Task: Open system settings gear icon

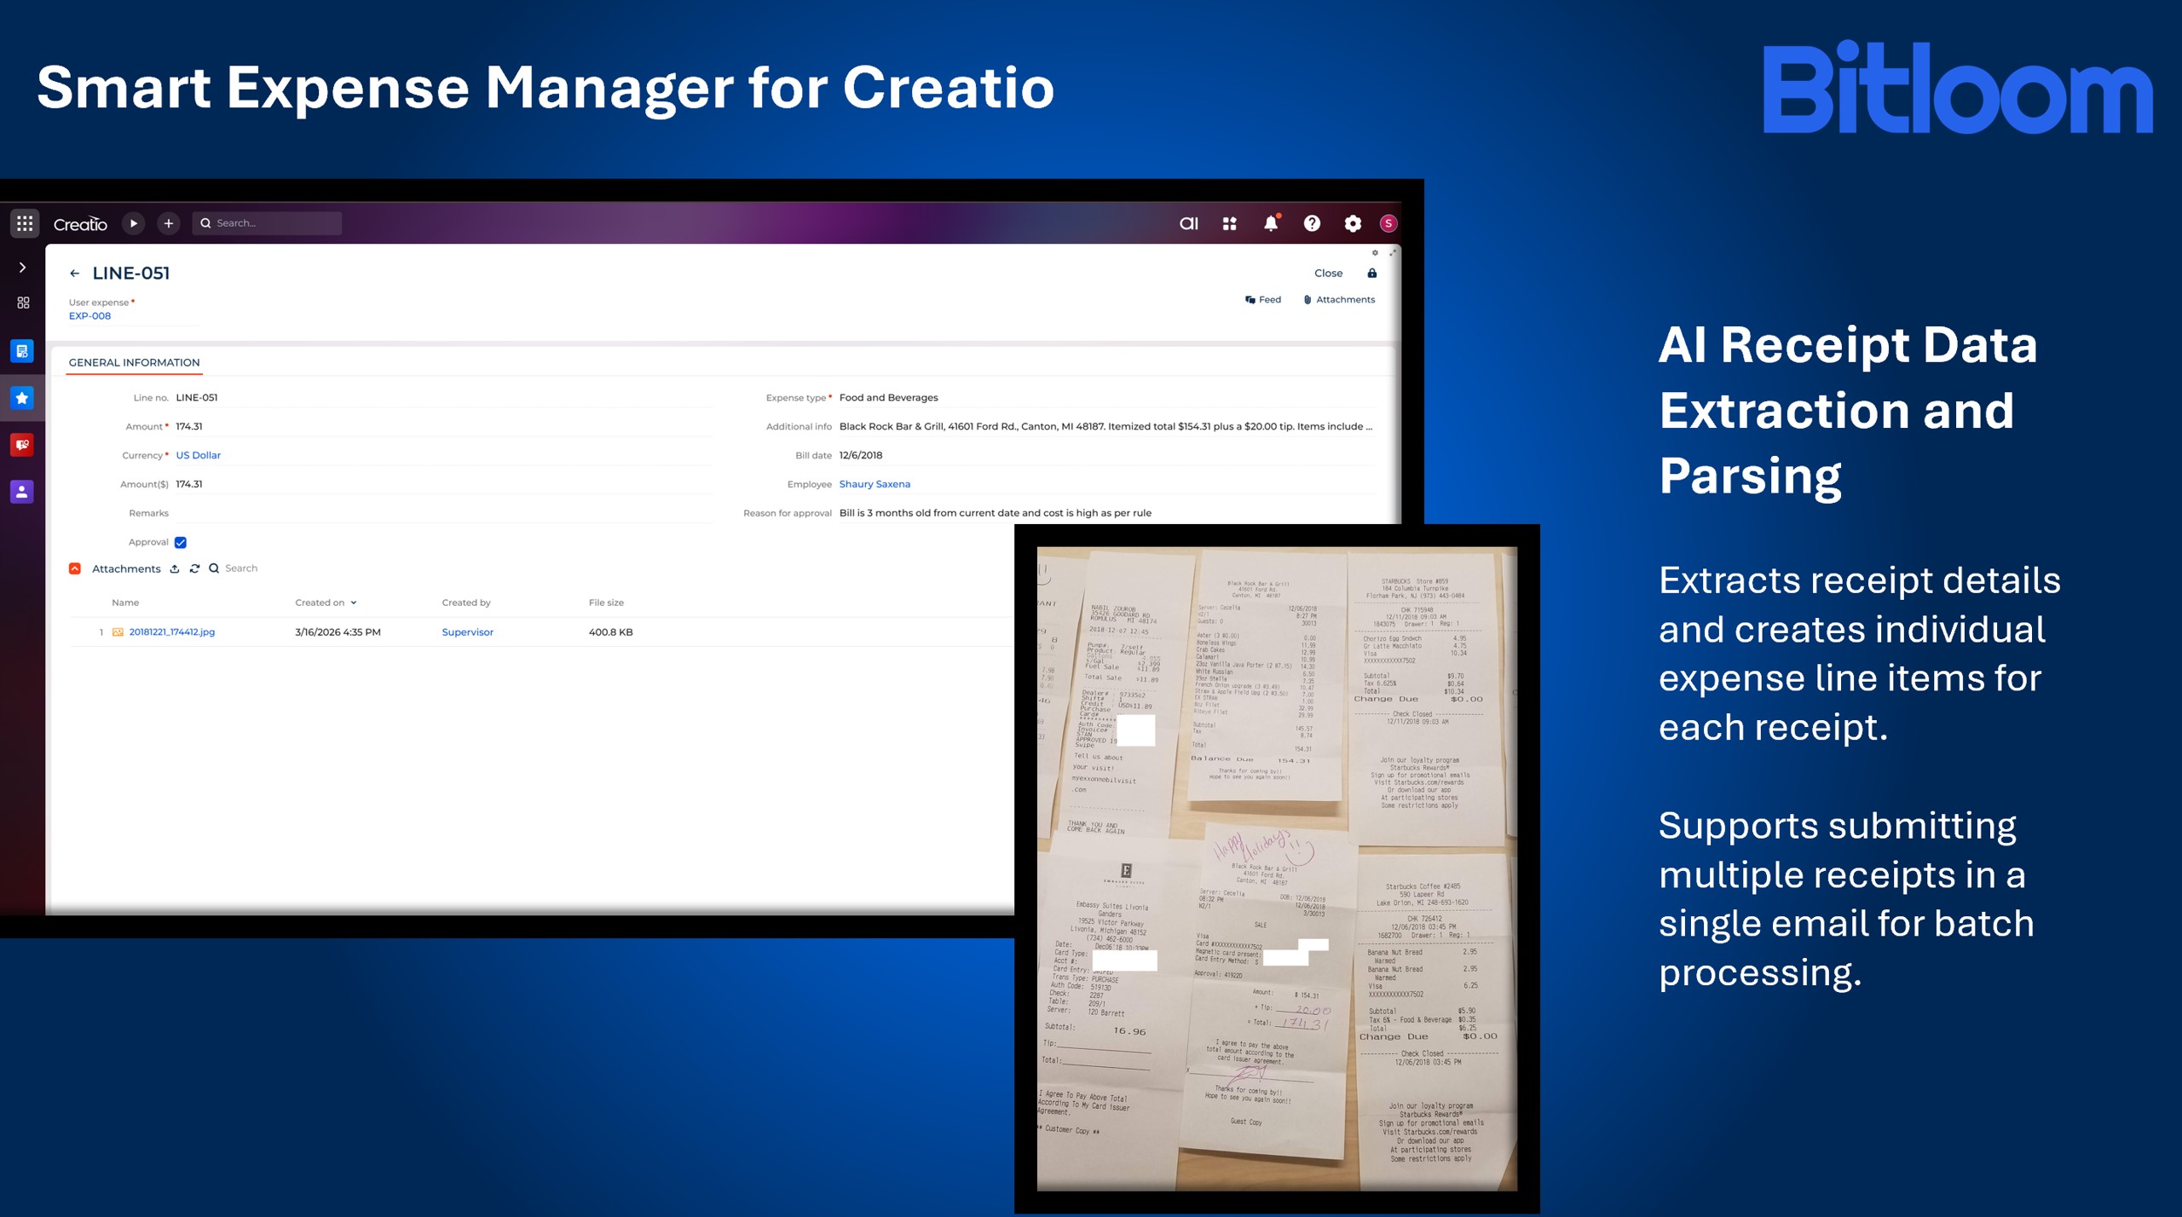Action: [x=1353, y=223]
